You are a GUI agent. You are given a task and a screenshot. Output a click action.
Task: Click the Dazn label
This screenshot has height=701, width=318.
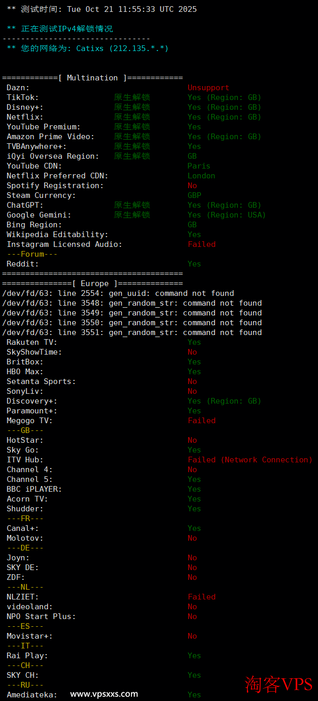point(18,88)
